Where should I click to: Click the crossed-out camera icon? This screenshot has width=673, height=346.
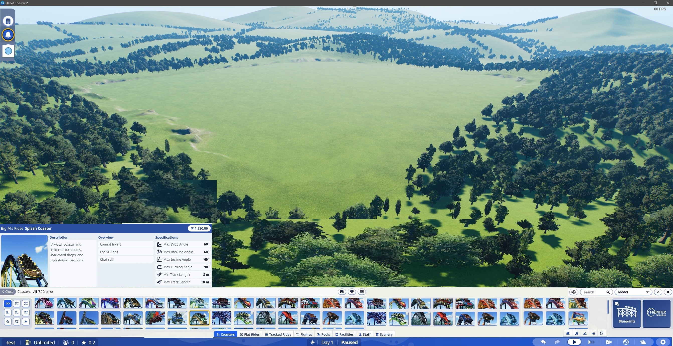[609, 342]
